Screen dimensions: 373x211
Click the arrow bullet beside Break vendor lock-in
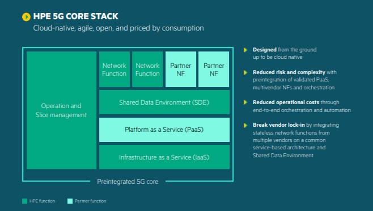[245, 125]
